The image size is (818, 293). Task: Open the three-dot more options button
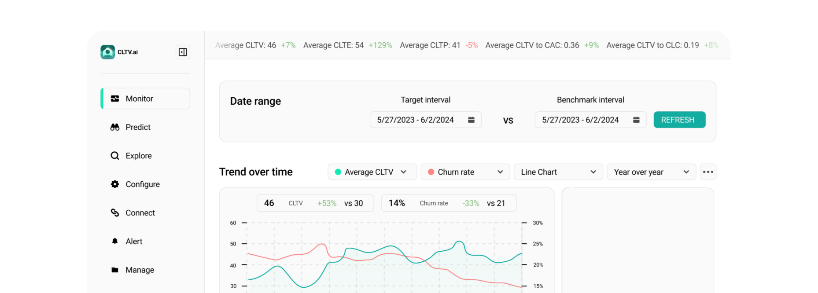pyautogui.click(x=708, y=172)
